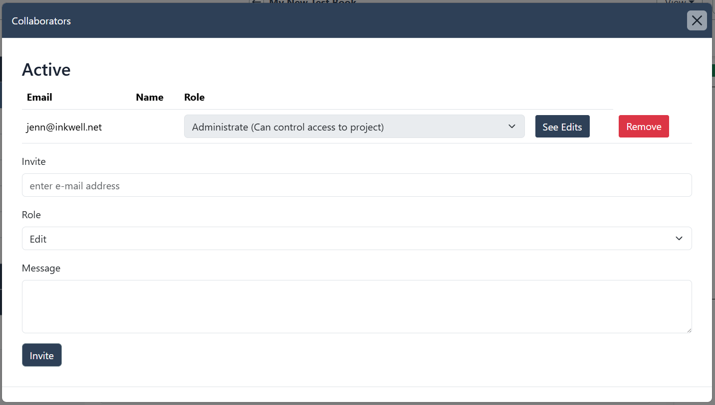Expand the invite Role dropdown showing Edit

(x=356, y=239)
